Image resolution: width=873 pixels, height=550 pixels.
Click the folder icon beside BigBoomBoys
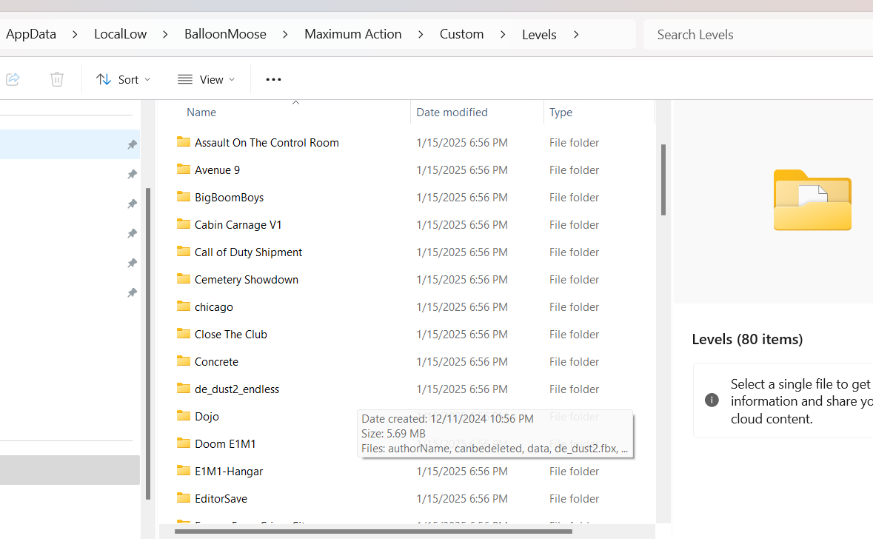click(184, 197)
